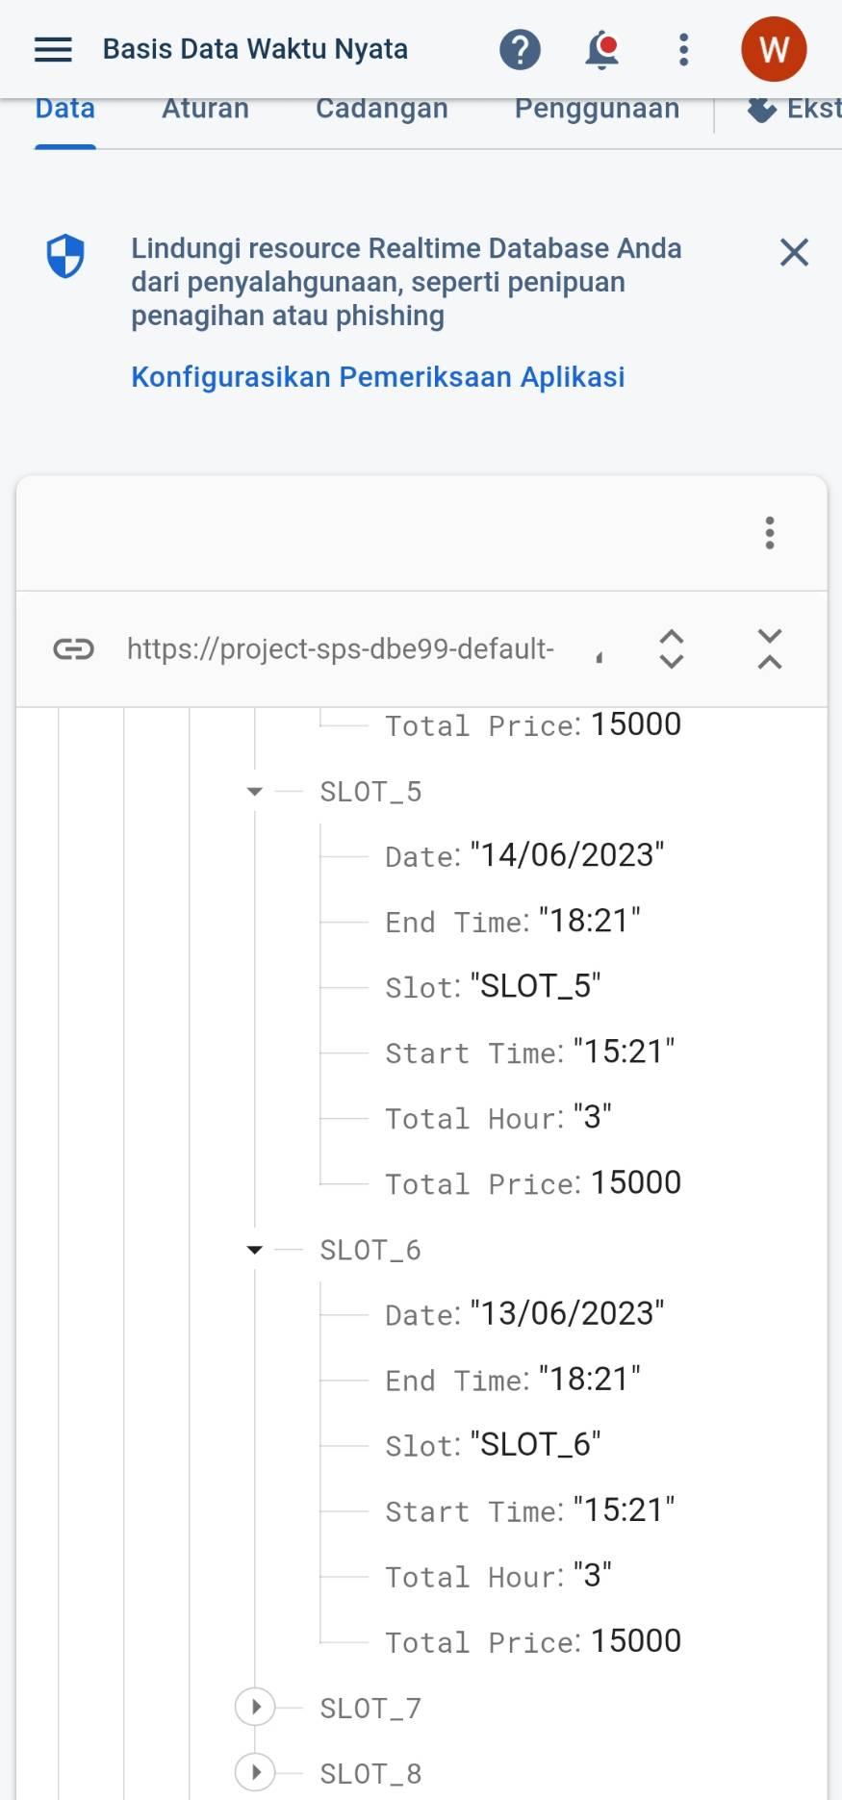Switch to the Cadangan tab

point(381,109)
